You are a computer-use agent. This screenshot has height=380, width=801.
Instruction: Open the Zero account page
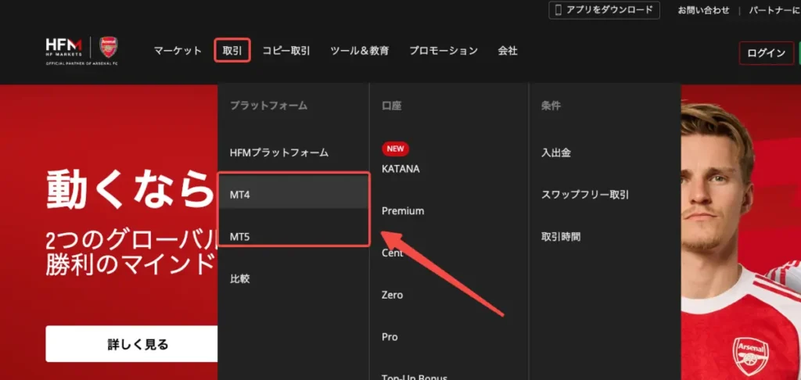(x=392, y=295)
